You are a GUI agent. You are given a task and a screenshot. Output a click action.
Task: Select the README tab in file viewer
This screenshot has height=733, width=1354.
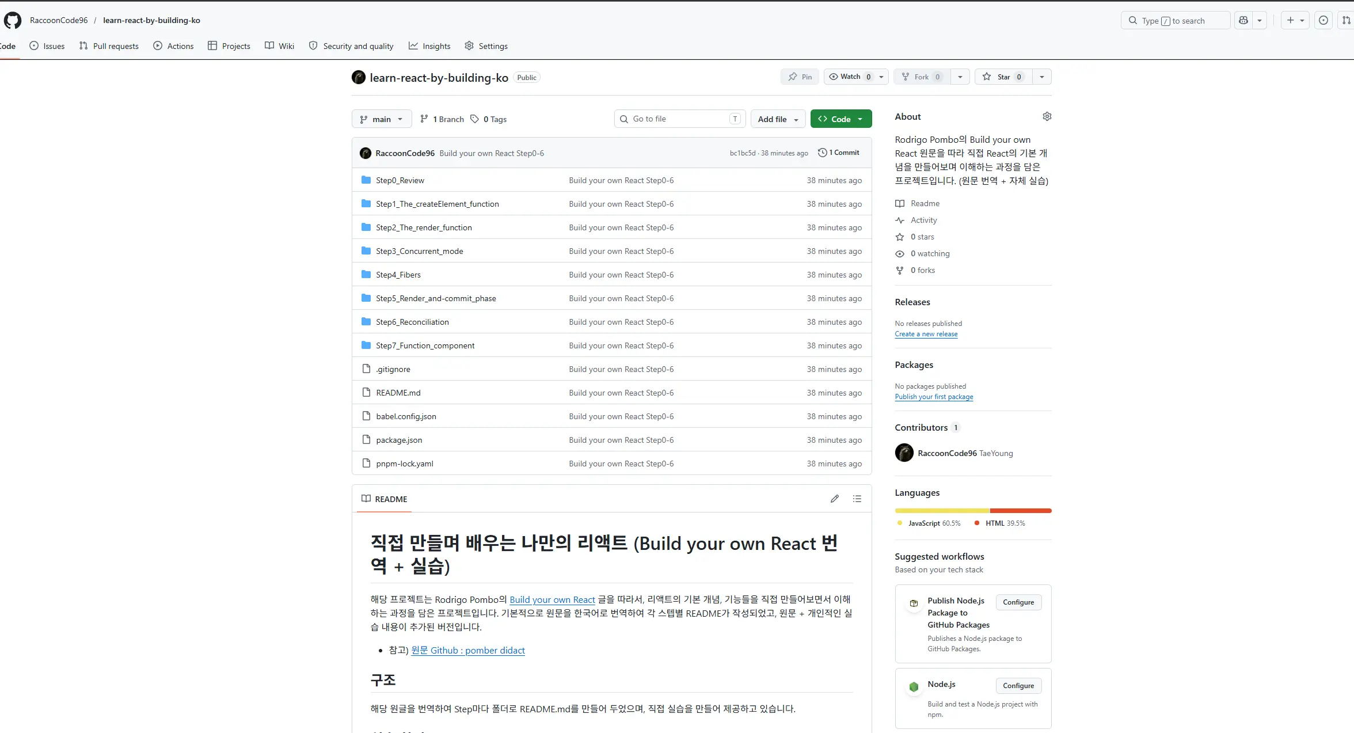coord(384,499)
